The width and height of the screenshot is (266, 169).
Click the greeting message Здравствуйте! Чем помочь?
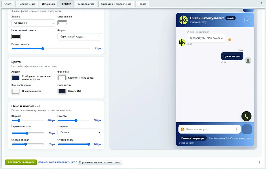click(x=206, y=38)
